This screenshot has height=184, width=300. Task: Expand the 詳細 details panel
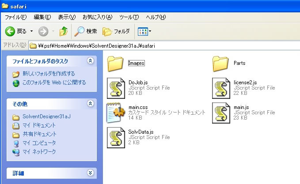pos(90,173)
